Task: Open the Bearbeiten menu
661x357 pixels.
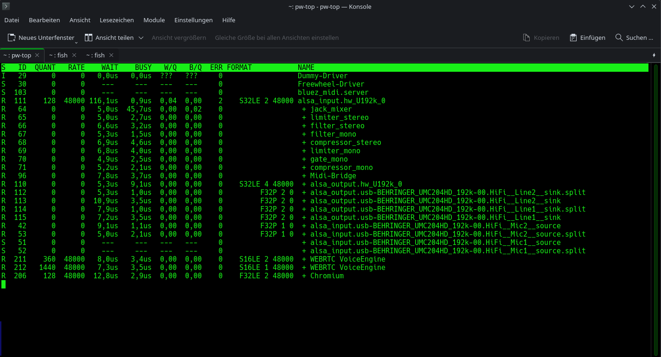Action: click(45, 20)
